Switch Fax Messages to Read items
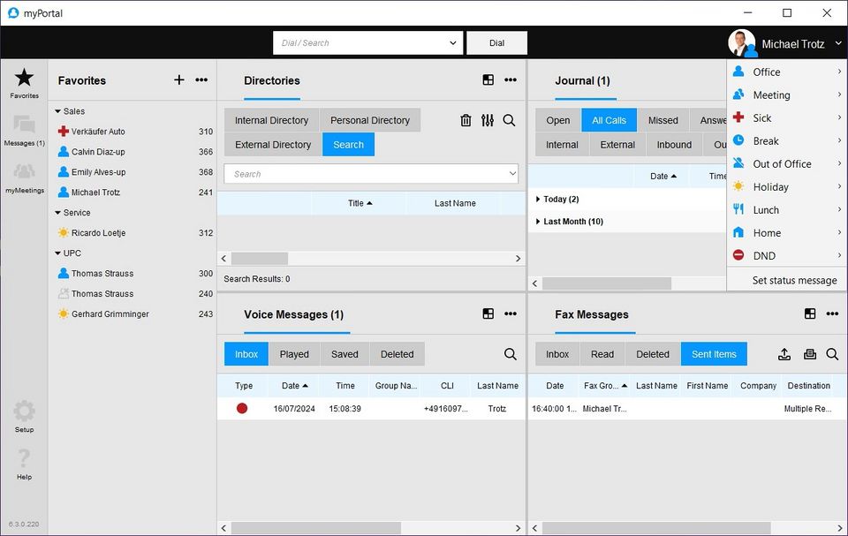This screenshot has height=536, width=848. [x=602, y=353]
